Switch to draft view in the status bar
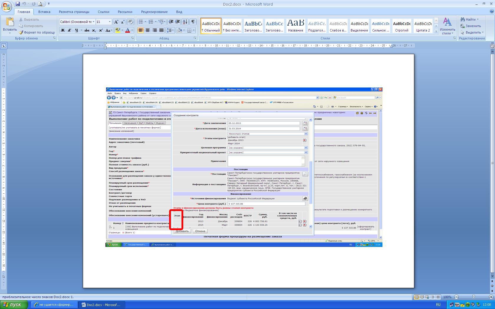495x309 pixels. click(438, 297)
